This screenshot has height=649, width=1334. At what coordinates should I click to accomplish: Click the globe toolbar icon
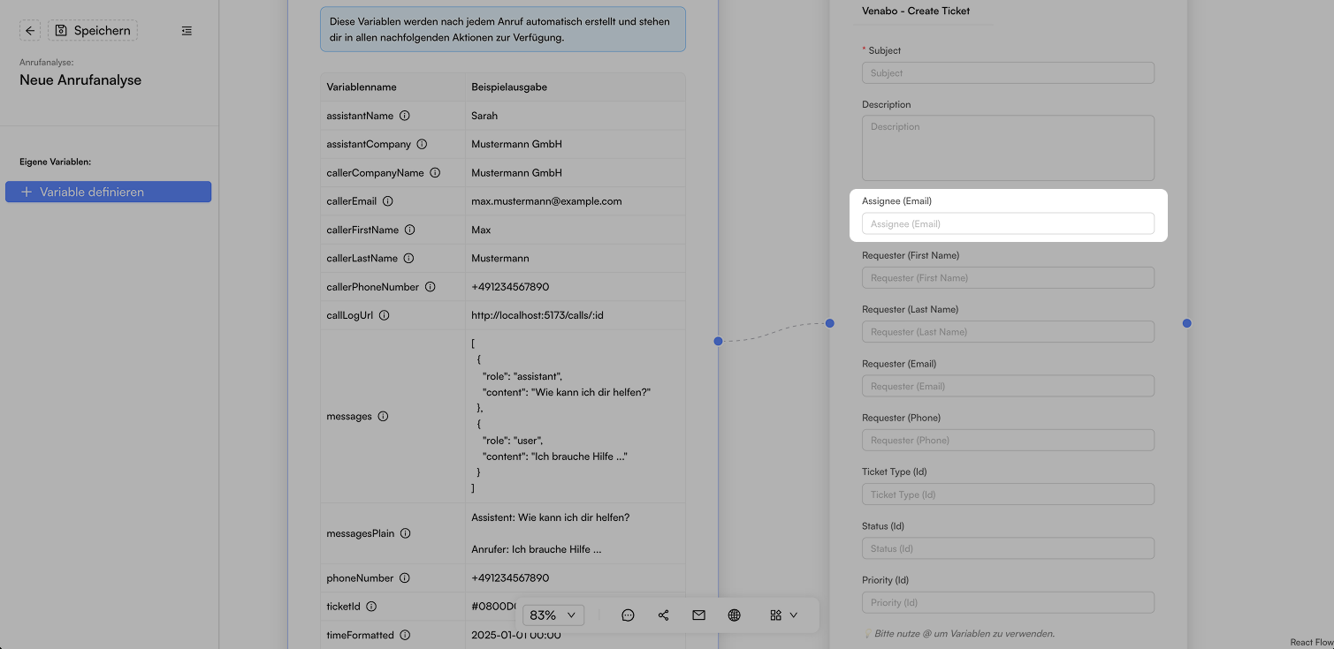pyautogui.click(x=734, y=615)
